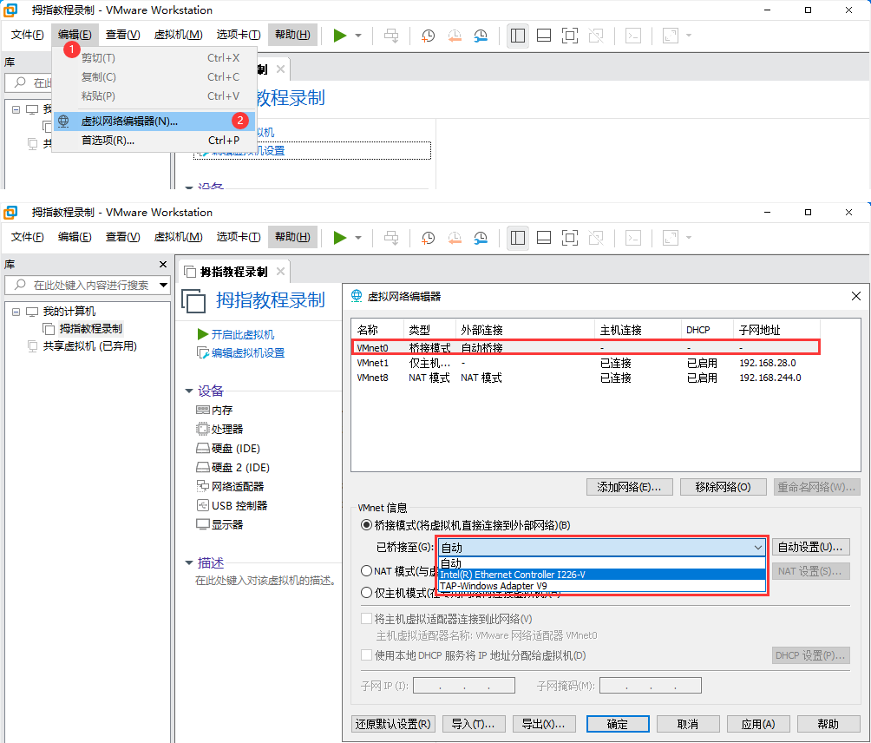The image size is (871, 743).
Task: Open 首选项(R)... from the 编辑 menu
Action: click(x=108, y=141)
